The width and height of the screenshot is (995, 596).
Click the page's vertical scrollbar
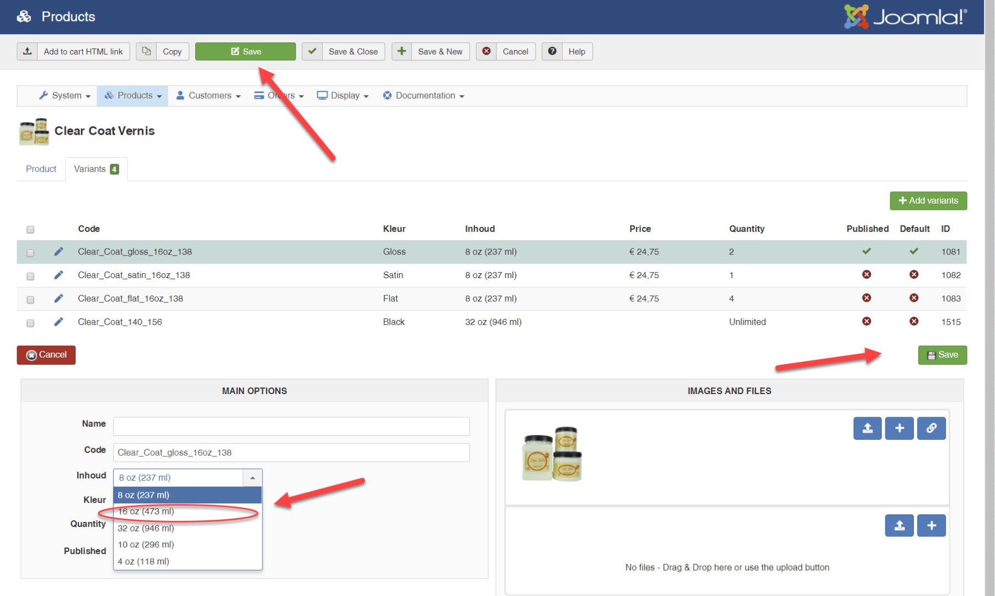[x=989, y=298]
